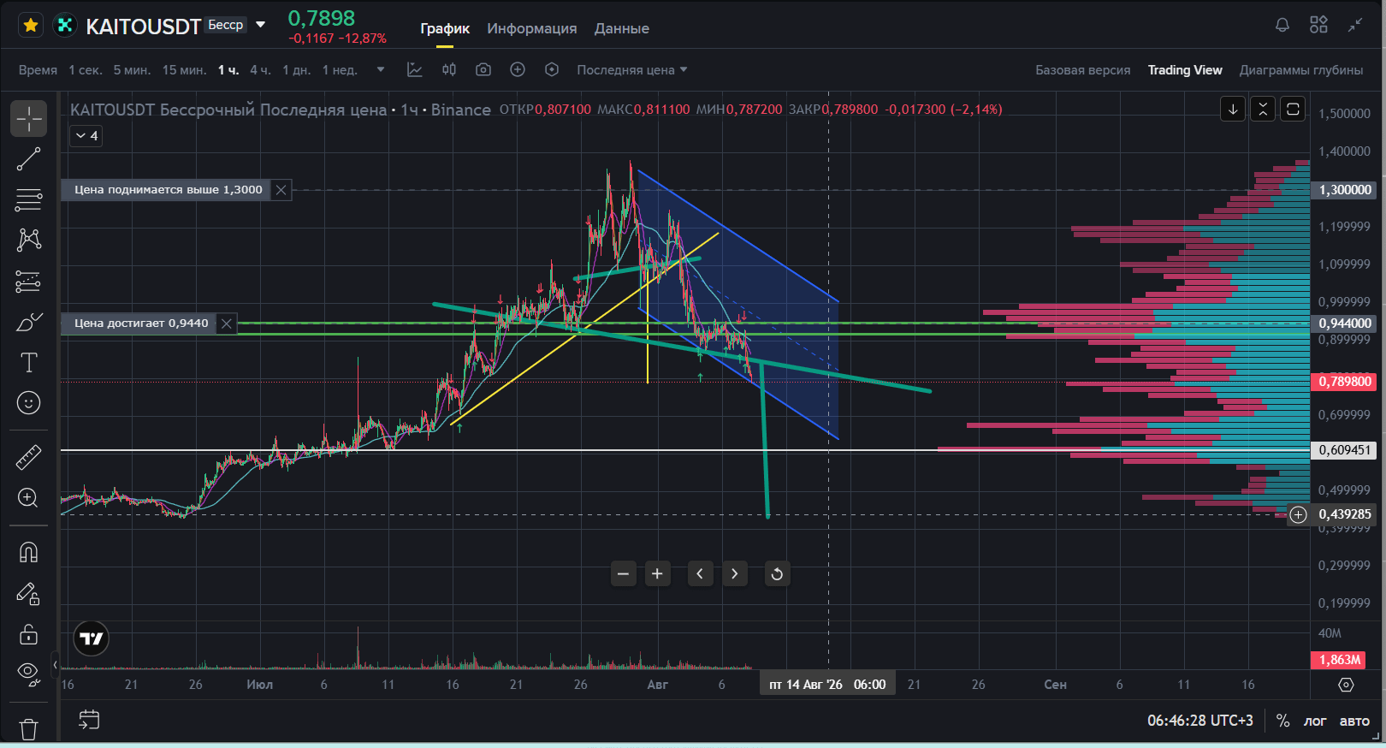The width and height of the screenshot is (1386, 748).
Task: Zoom in the chart with plus button
Action: [657, 573]
